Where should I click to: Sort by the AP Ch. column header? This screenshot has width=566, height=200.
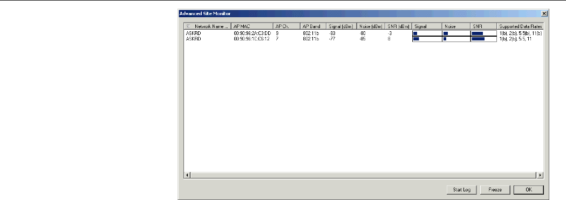tap(287, 26)
